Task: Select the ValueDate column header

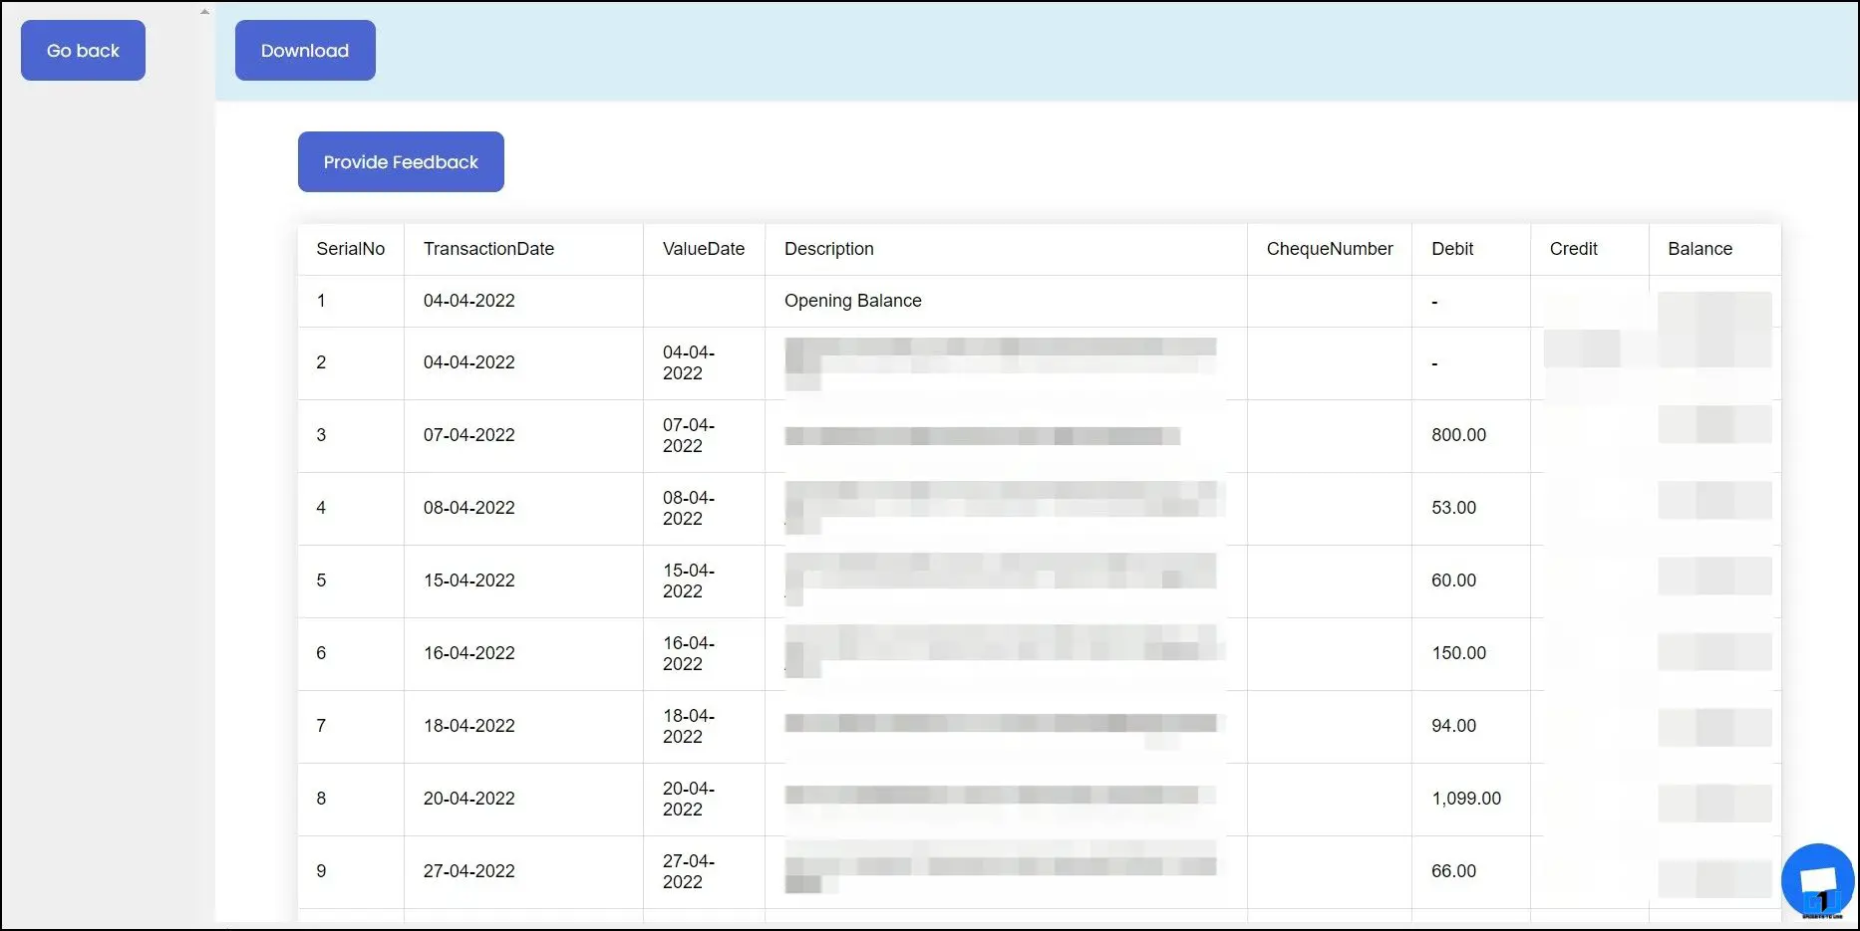Action: tap(704, 249)
